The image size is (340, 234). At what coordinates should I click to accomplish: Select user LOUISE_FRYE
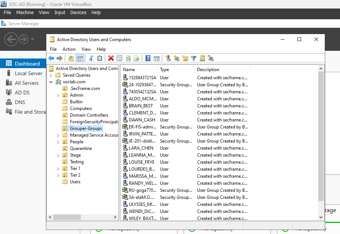[141, 162]
